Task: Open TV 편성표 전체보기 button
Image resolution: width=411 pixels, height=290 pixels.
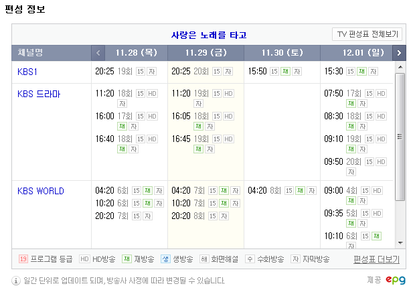Action: [367, 34]
